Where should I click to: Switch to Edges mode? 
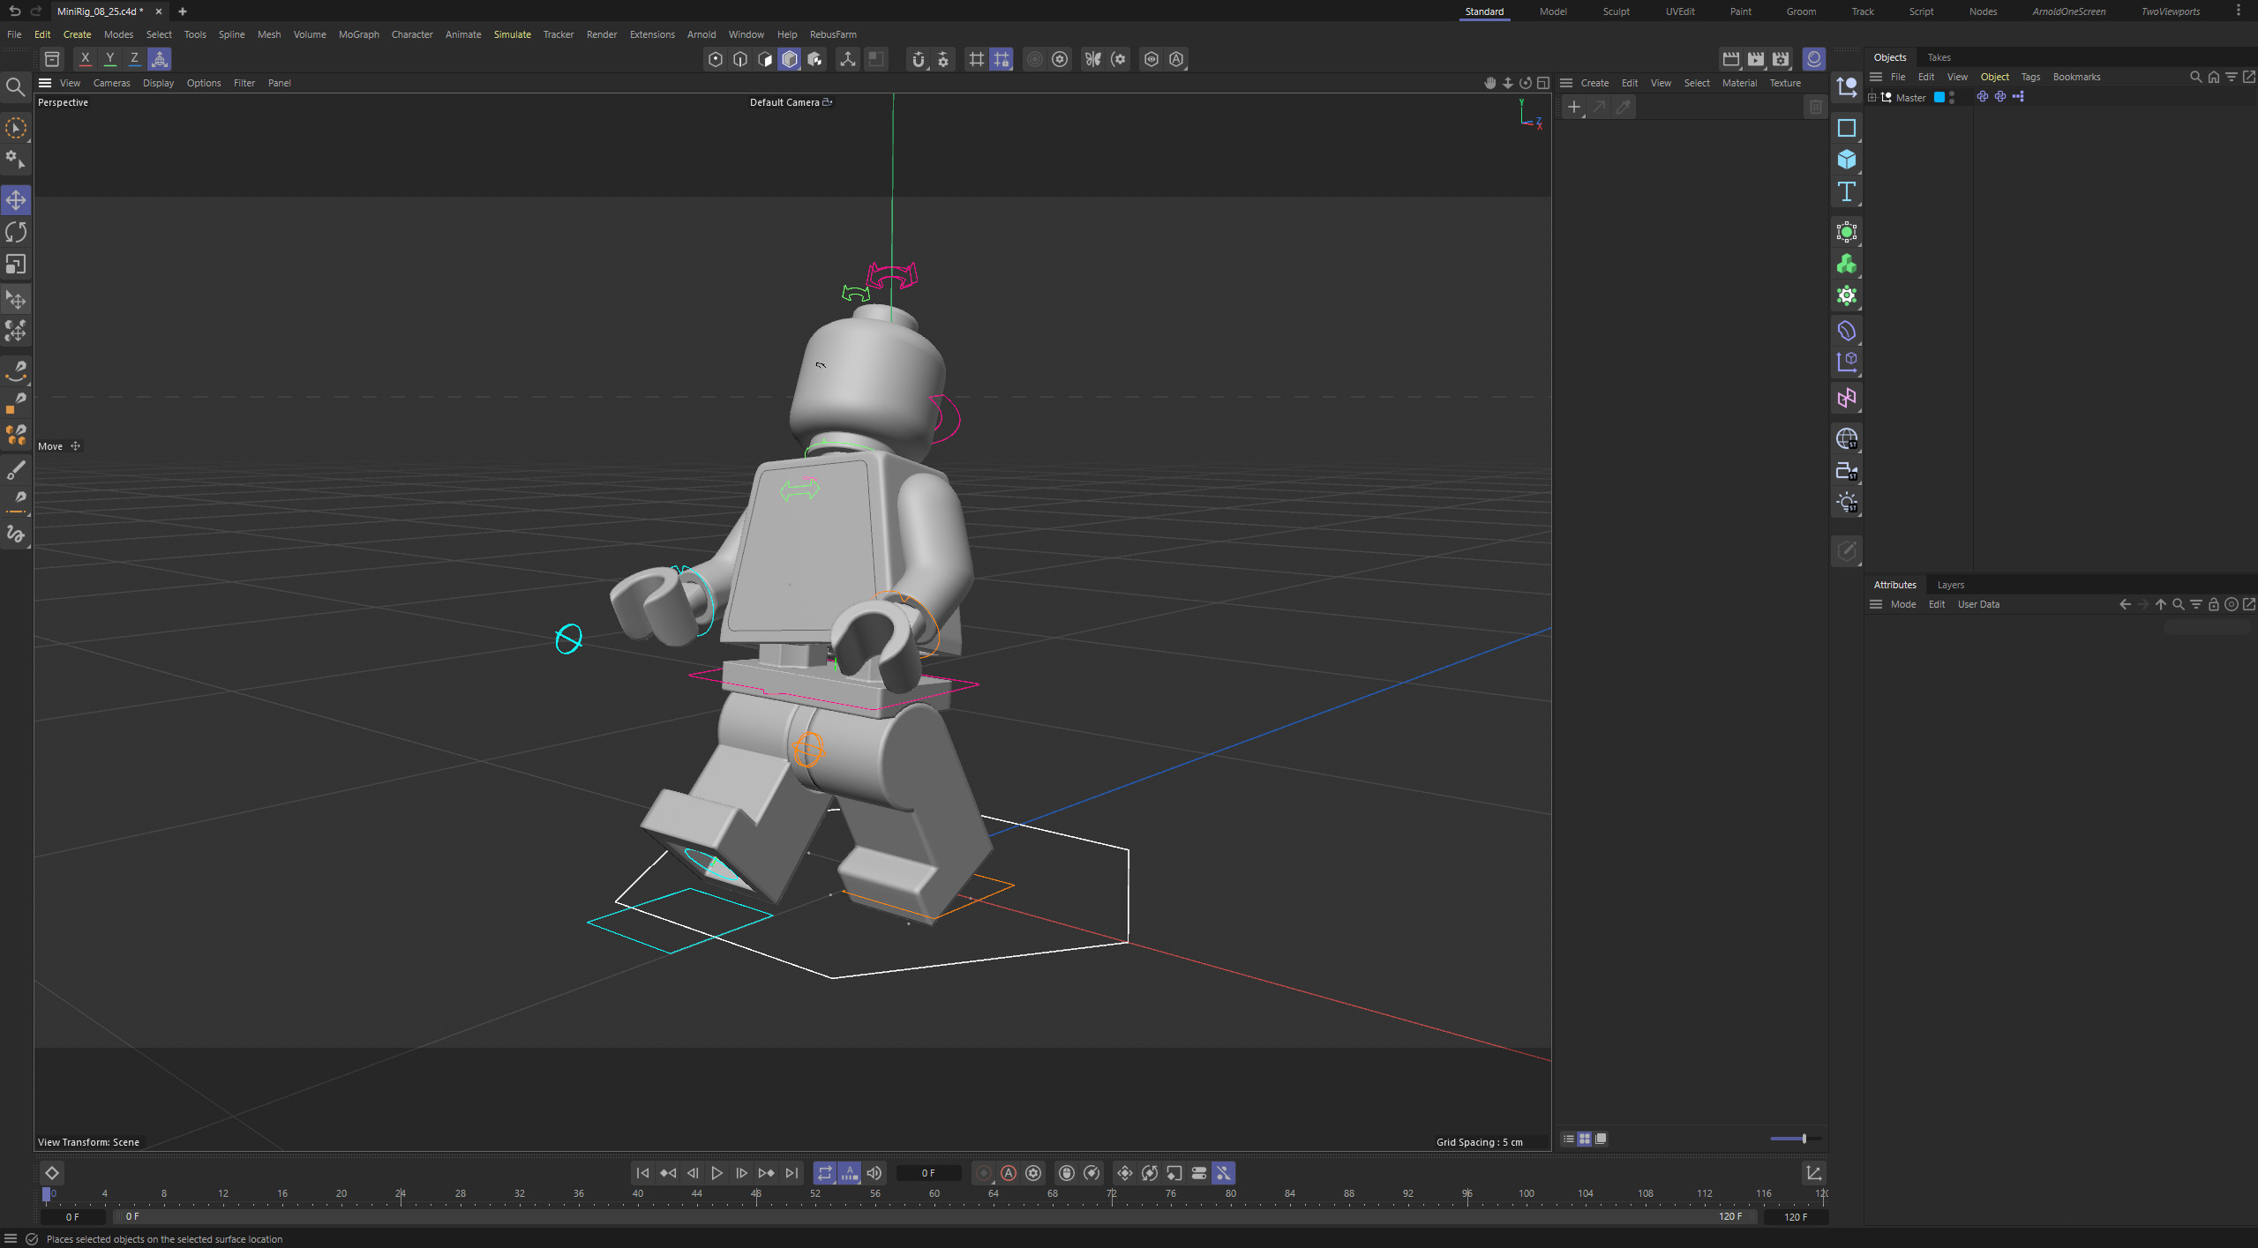click(740, 59)
